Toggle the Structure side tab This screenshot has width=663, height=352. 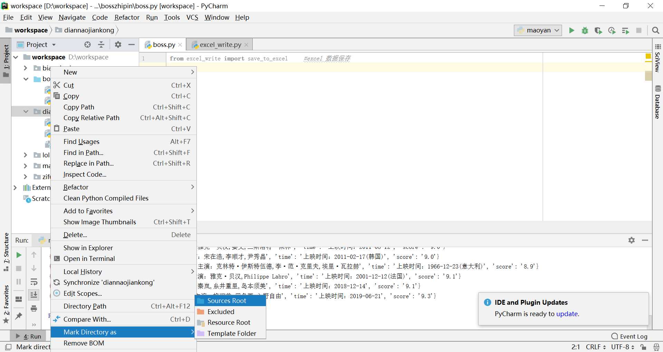(x=6, y=252)
